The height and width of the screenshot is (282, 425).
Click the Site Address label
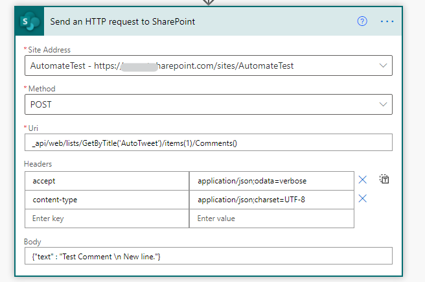[x=49, y=50]
